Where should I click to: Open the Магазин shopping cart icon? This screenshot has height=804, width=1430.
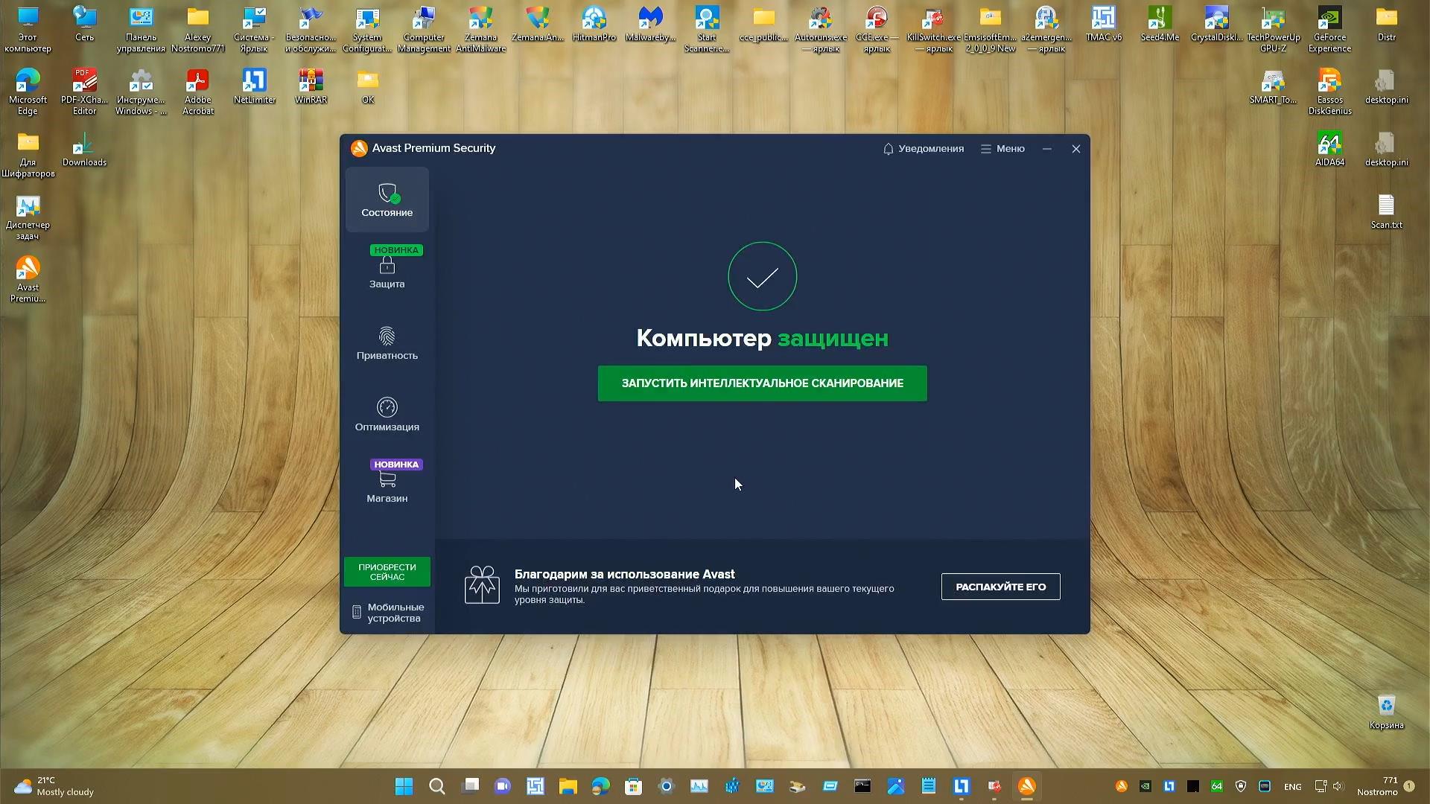[387, 480]
